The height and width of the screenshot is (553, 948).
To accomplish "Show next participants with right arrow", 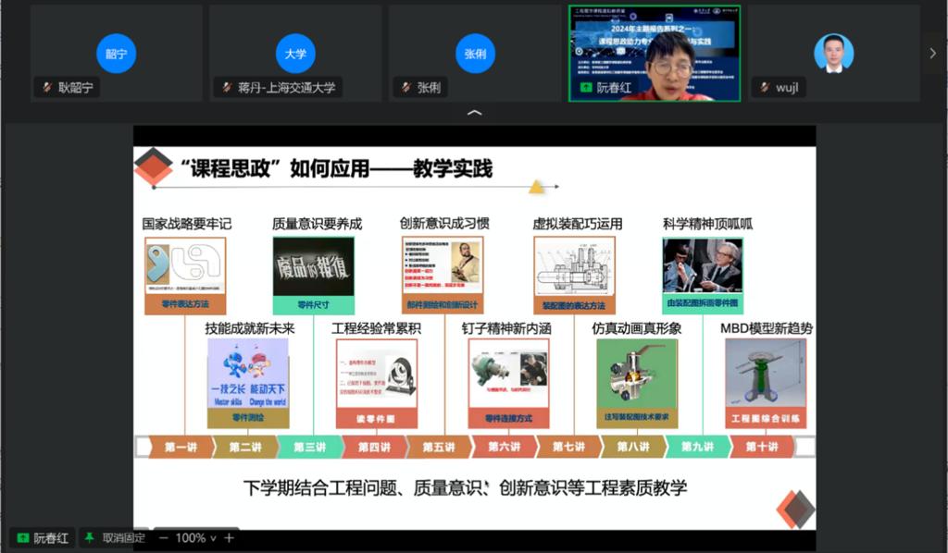I will coord(933,54).
